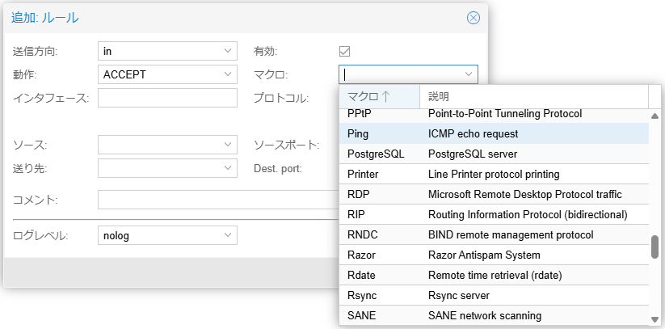This screenshot has height=329, width=665.
Task: Select the Printer macro
Action: pyautogui.click(x=494, y=174)
